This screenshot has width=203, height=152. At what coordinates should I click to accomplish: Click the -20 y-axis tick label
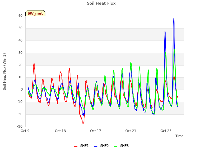(x=20, y=114)
